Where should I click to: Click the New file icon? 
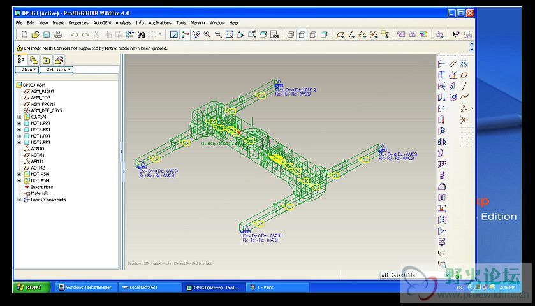point(25,34)
